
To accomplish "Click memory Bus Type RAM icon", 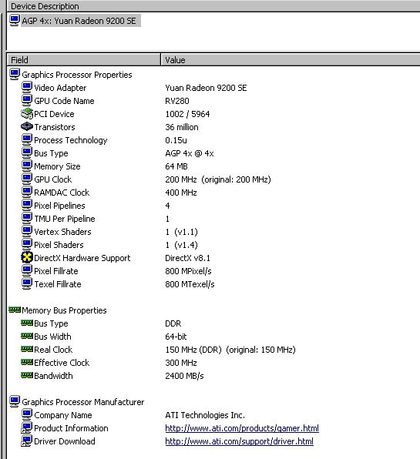I will pyautogui.click(x=27, y=323).
